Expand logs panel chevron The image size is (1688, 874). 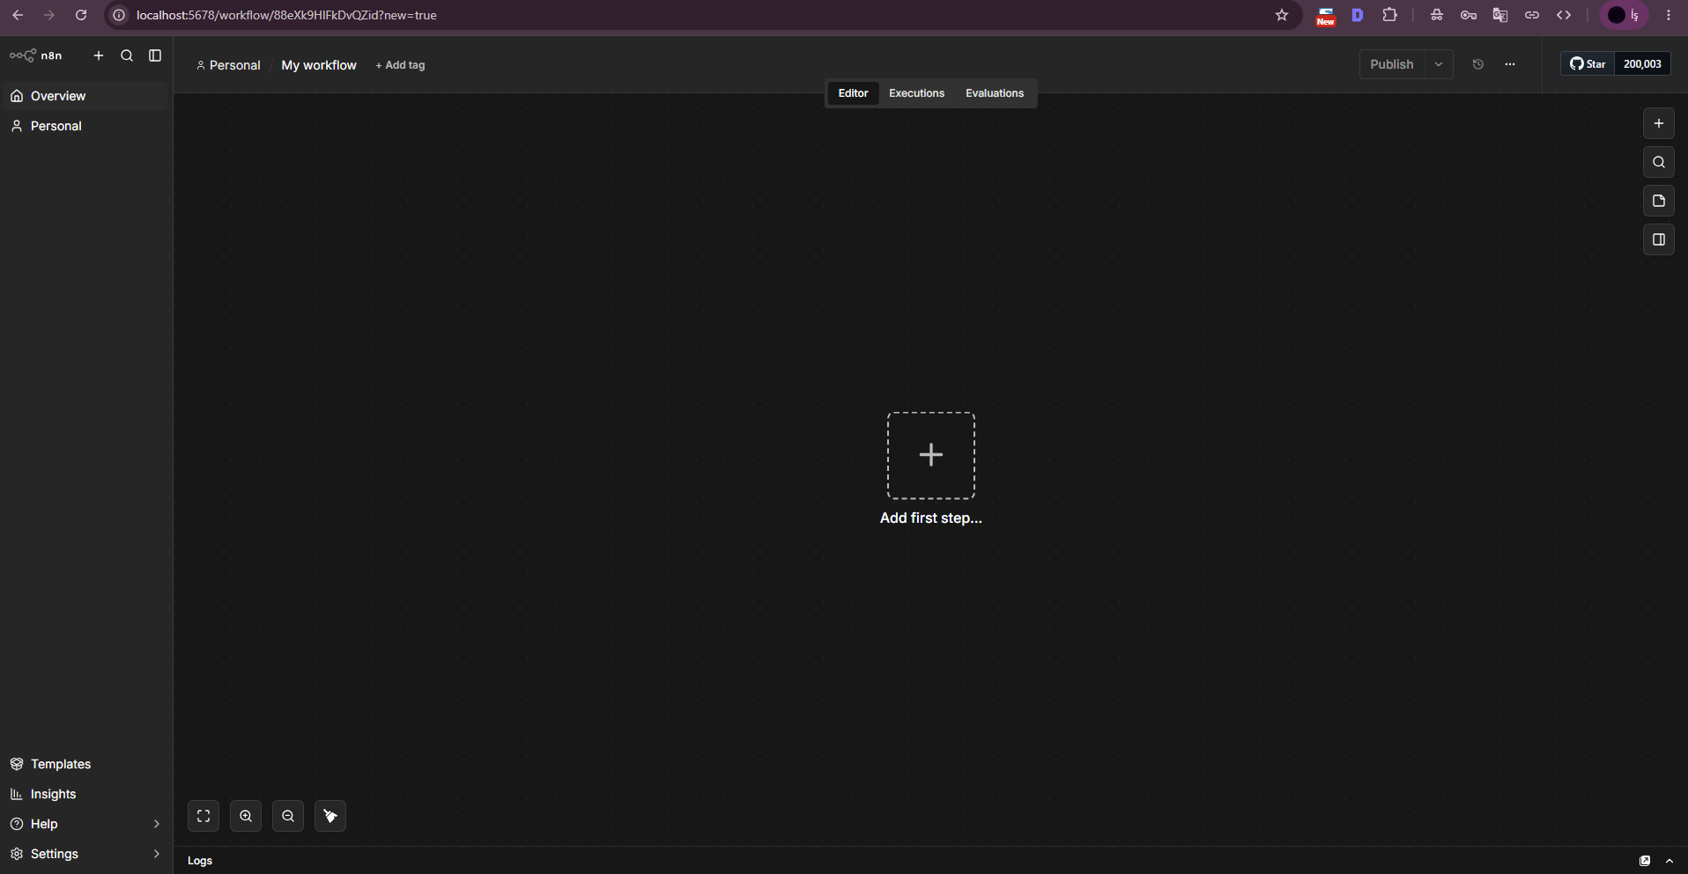[x=1669, y=861]
